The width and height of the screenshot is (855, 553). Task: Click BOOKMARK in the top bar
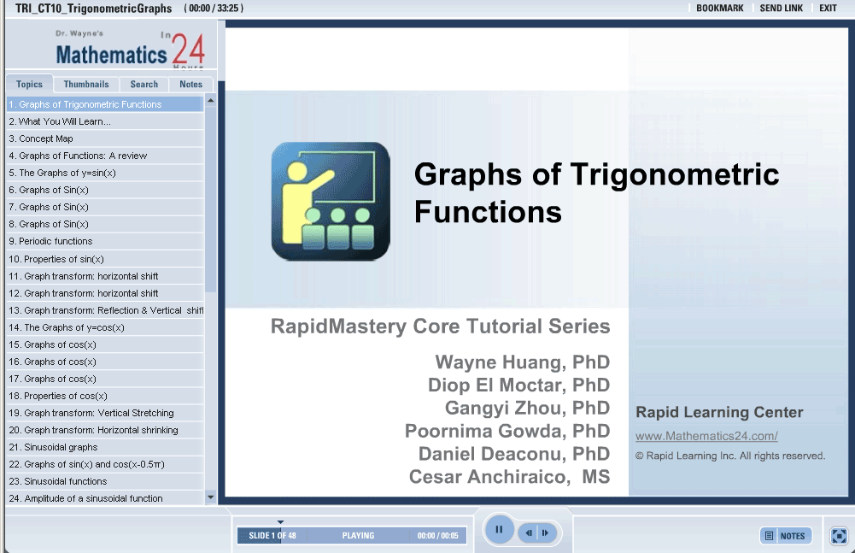point(720,9)
